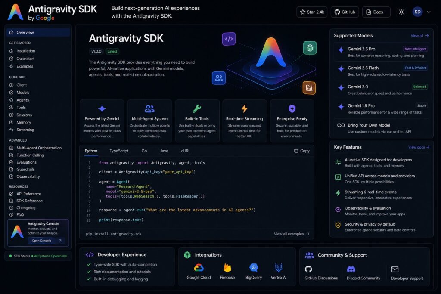441x294 pixels.
Task: Switch to the Java code tab
Action: [x=164, y=151]
